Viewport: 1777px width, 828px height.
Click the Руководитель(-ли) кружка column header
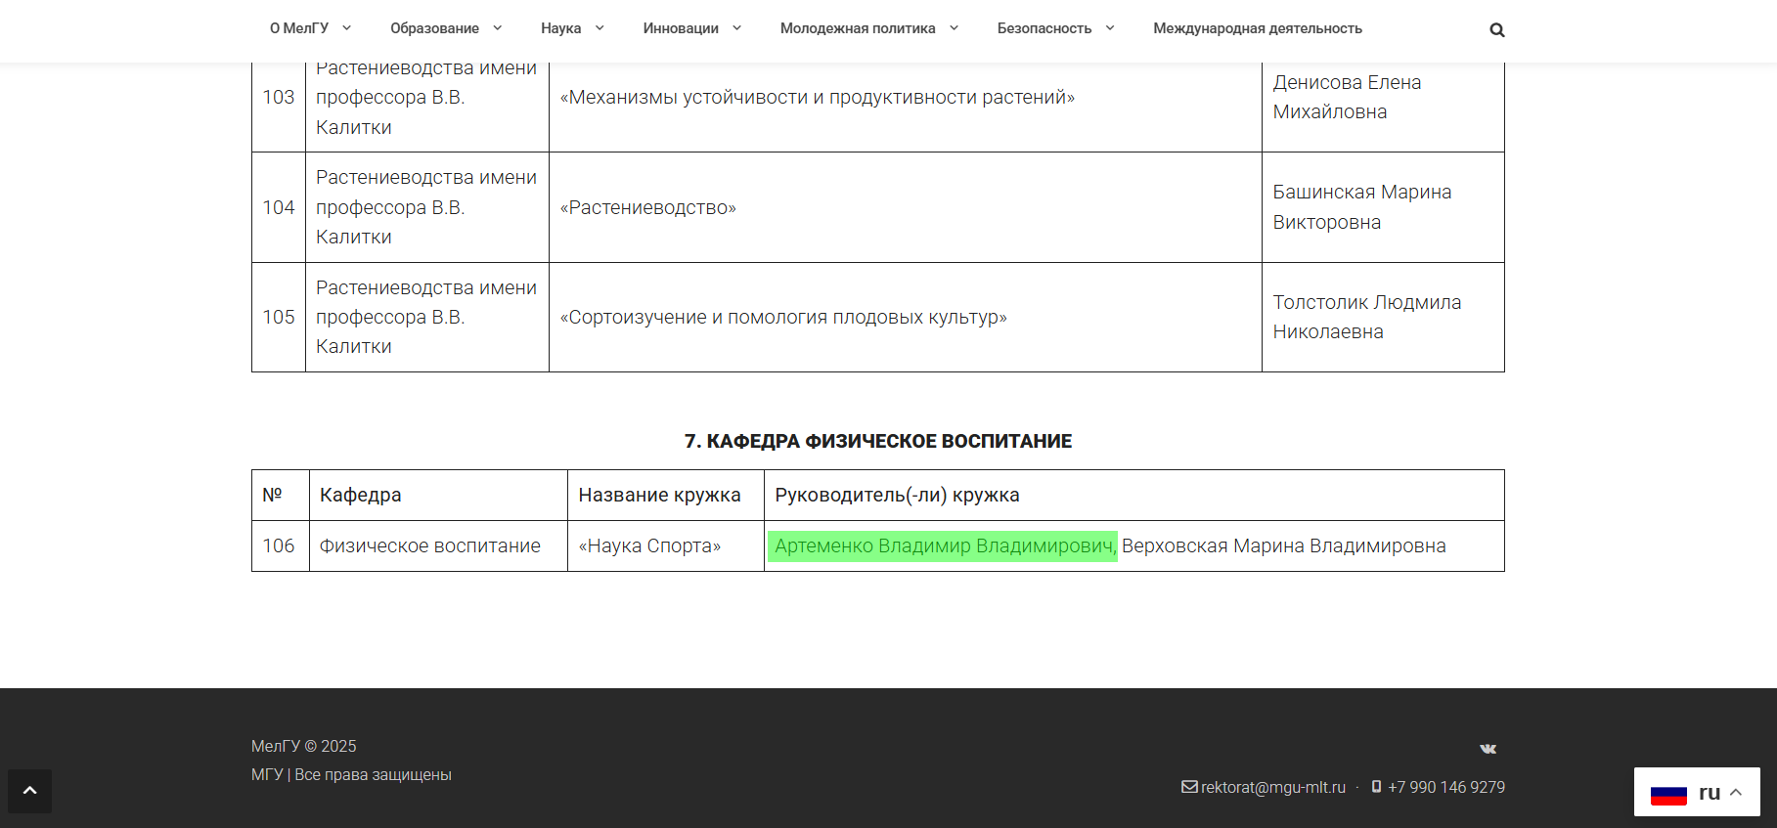point(1134,496)
